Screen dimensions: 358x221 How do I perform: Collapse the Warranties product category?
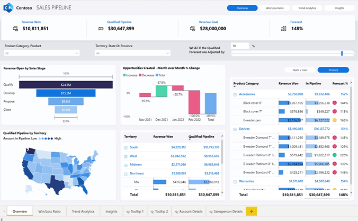pos(235,182)
